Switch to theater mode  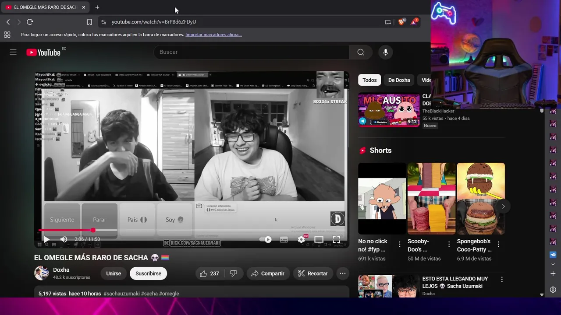(x=319, y=239)
